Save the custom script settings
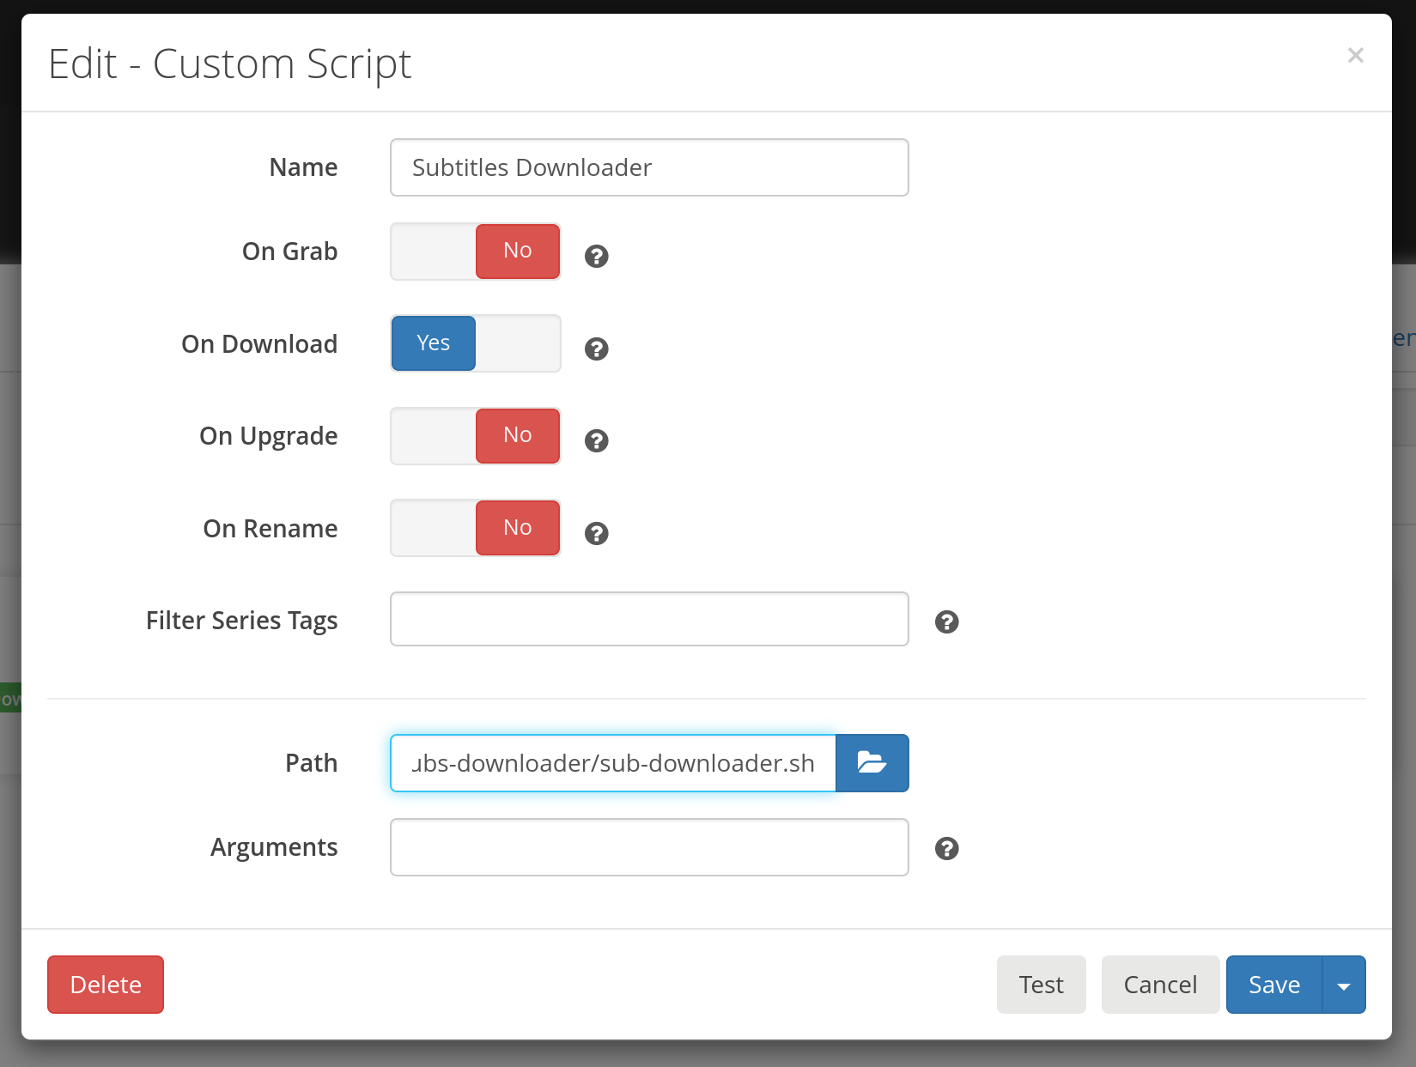This screenshot has width=1416, height=1067. pyautogui.click(x=1274, y=985)
